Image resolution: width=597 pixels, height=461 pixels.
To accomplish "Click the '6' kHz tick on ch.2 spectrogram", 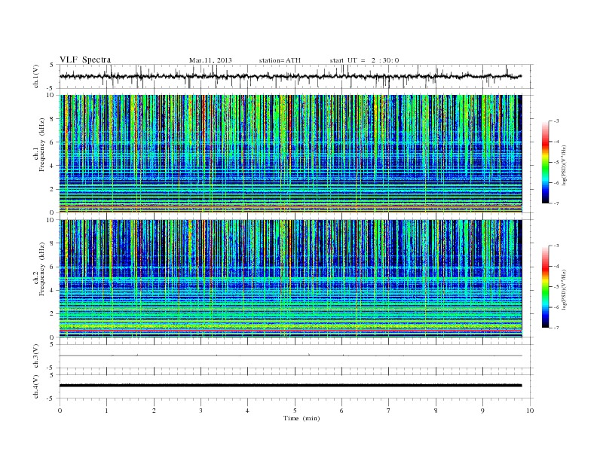I will (x=53, y=267).
